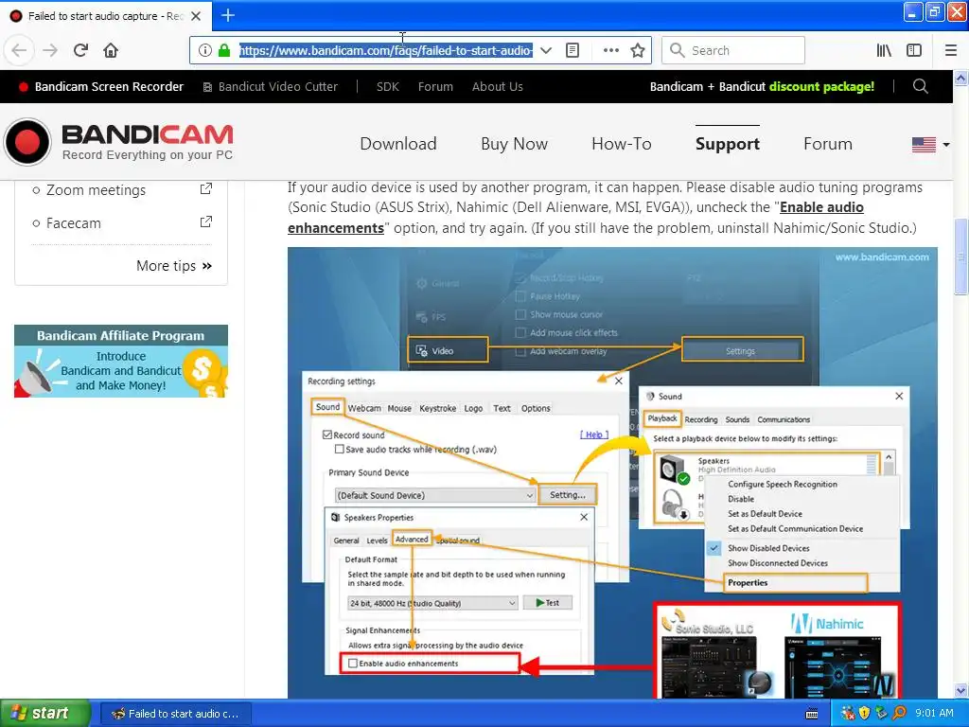Screen dimensions: 969x727
Task: Open the discount package promotion link
Action: click(x=762, y=86)
